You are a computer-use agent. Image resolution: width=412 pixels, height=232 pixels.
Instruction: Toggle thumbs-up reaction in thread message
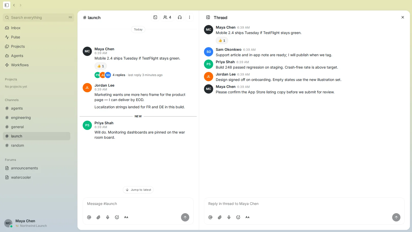pyautogui.click(x=222, y=41)
